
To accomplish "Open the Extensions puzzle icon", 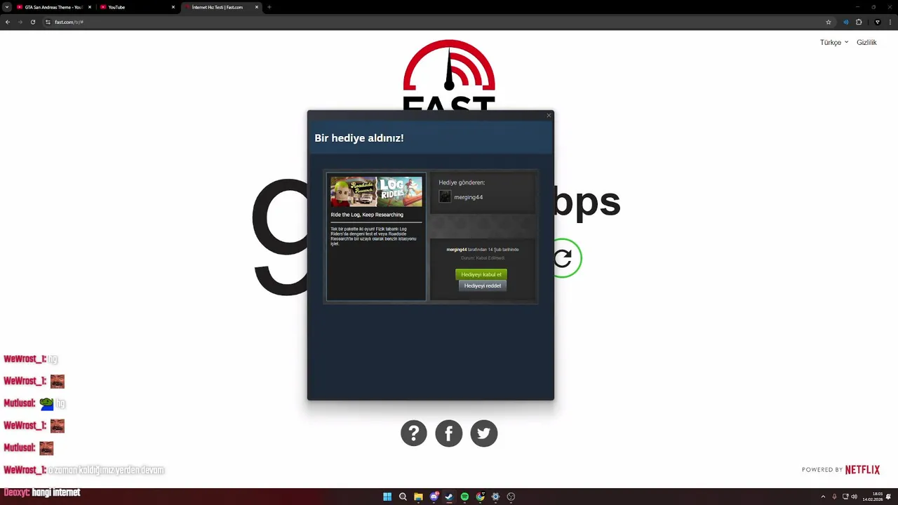I will tap(859, 22).
